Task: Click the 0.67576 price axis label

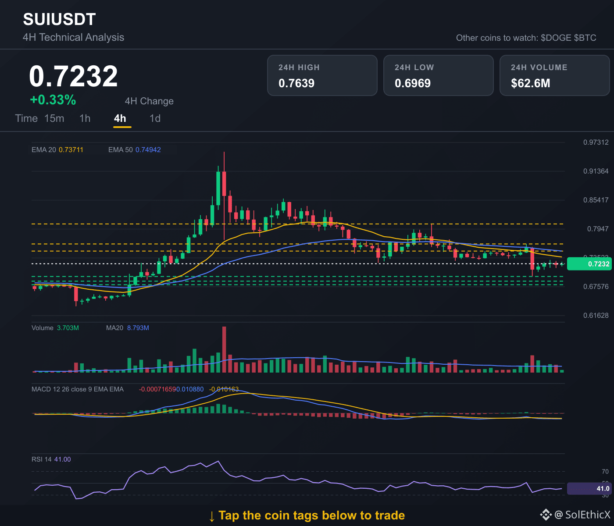Action: (x=596, y=287)
